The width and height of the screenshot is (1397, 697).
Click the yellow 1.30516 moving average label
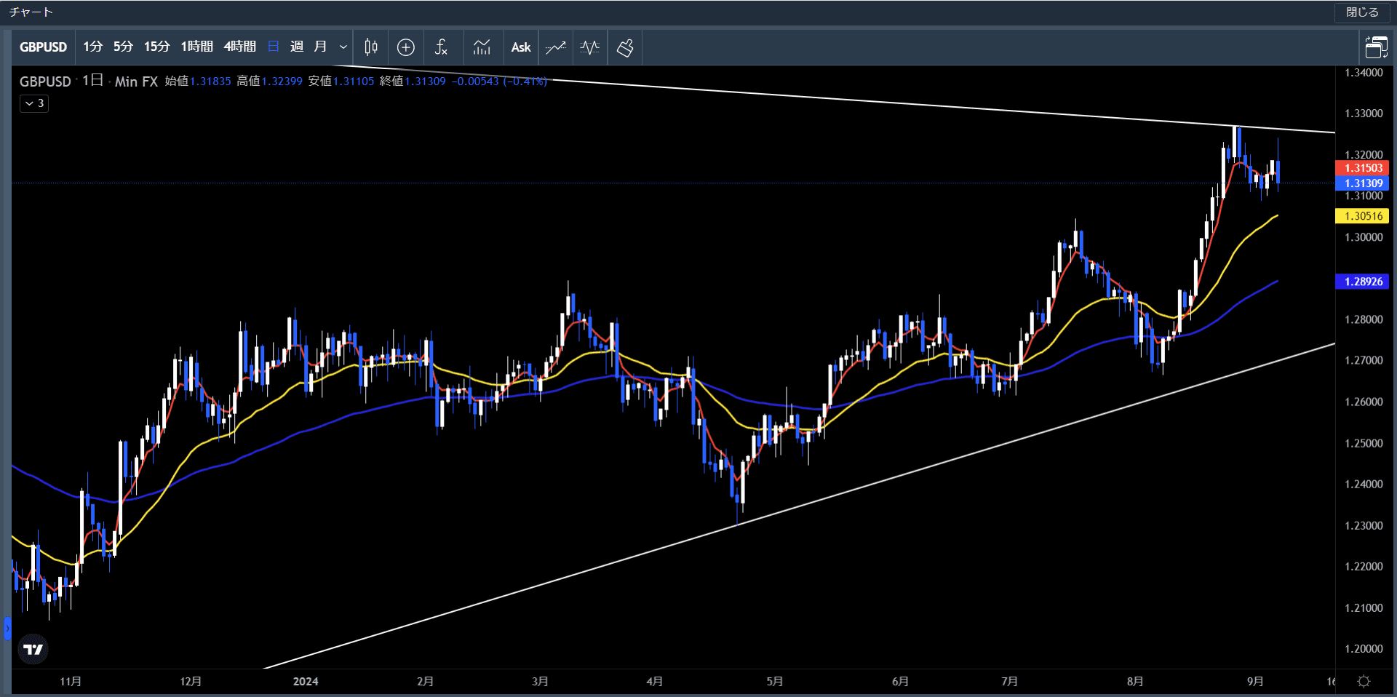pyautogui.click(x=1363, y=216)
